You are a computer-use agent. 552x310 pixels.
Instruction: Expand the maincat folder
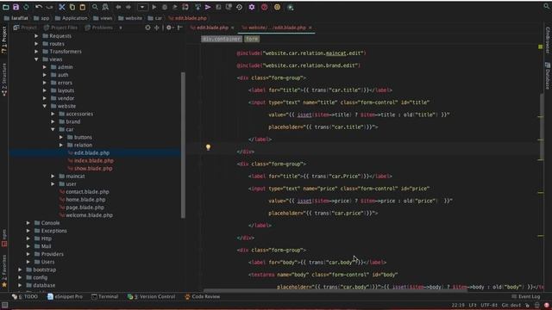[x=53, y=176]
